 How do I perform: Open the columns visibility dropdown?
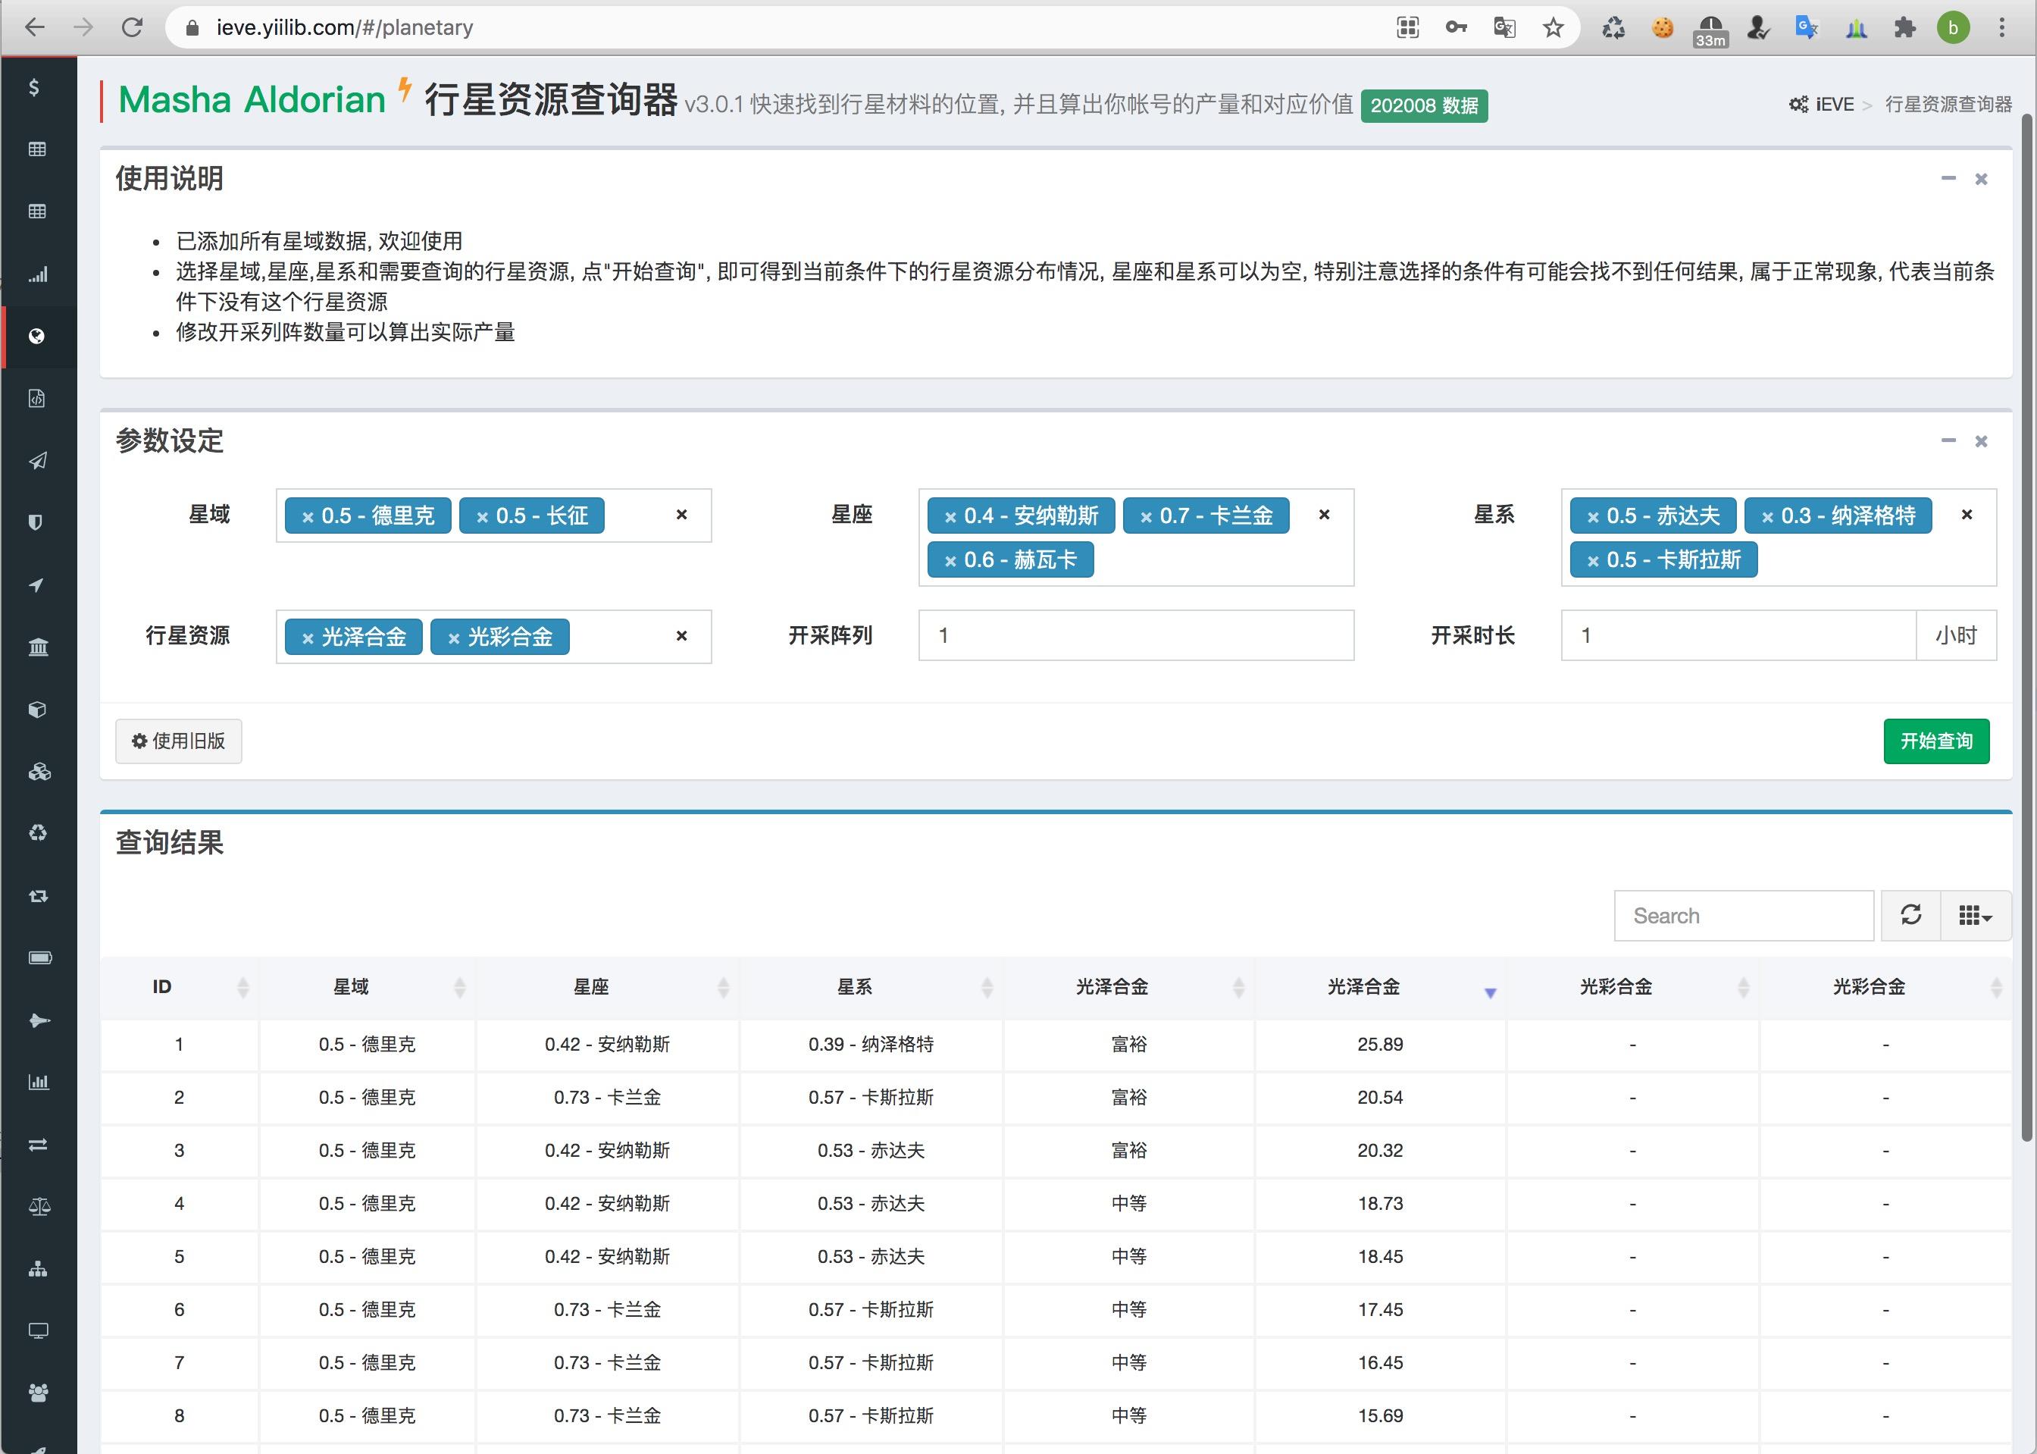1976,915
